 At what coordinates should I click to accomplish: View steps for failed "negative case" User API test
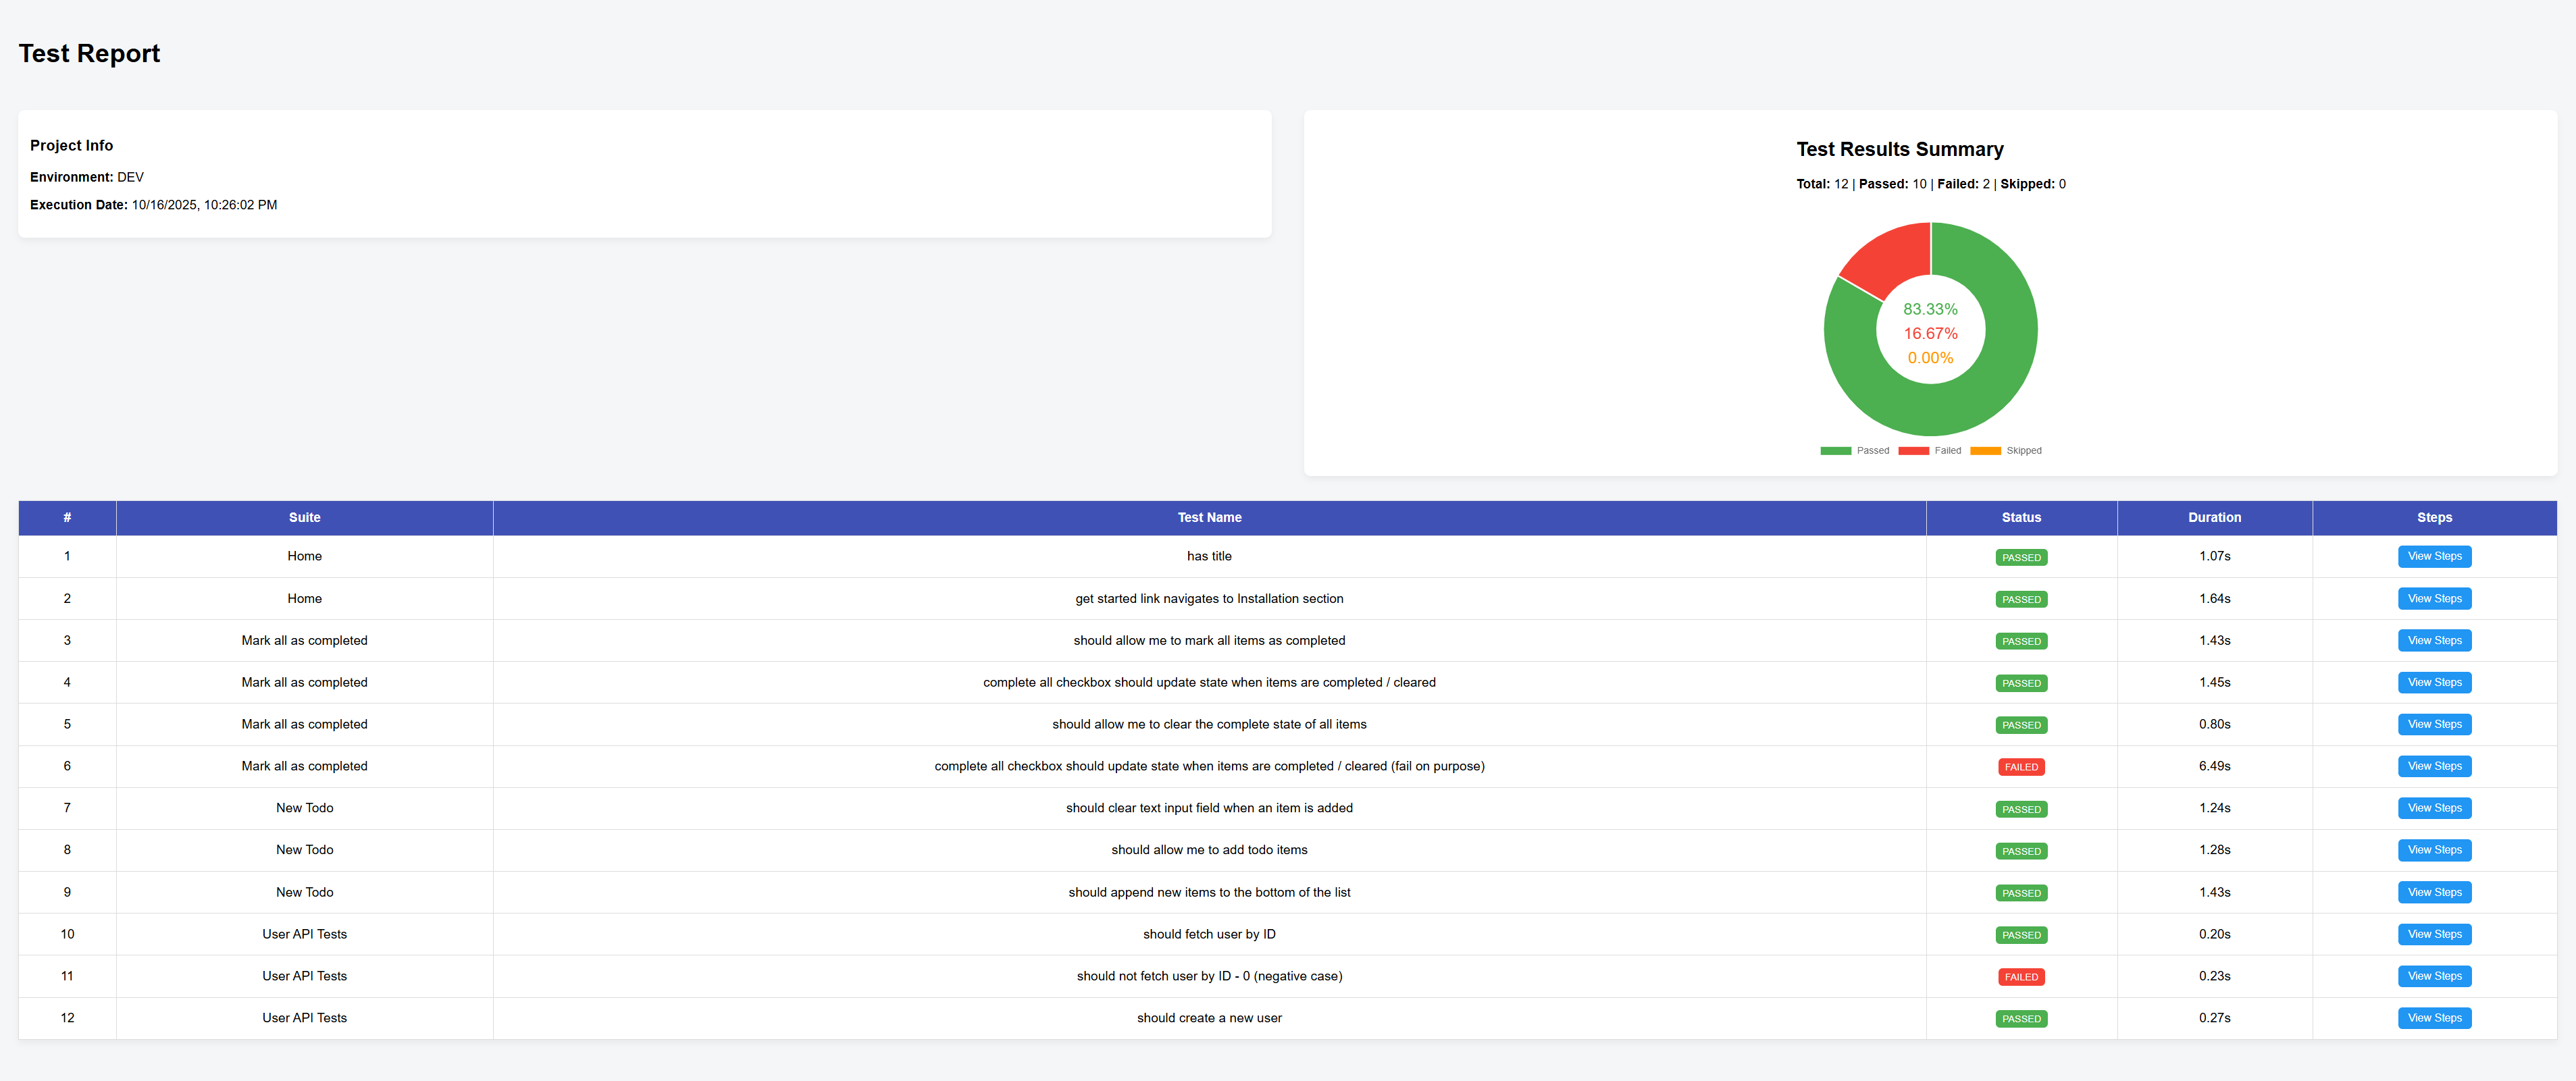(2434, 976)
